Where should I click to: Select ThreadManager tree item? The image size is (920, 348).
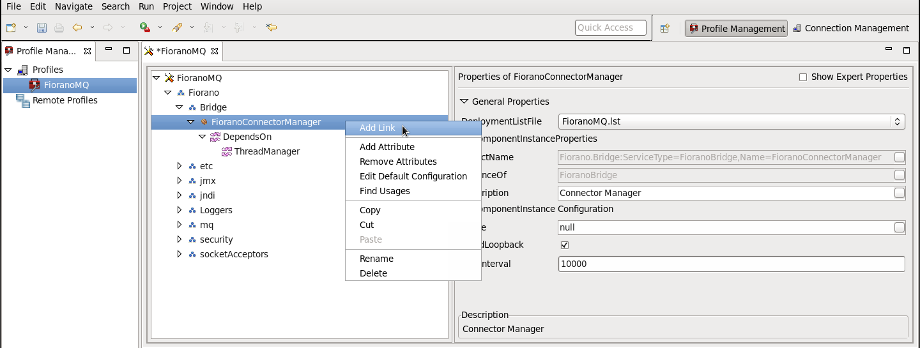point(267,151)
